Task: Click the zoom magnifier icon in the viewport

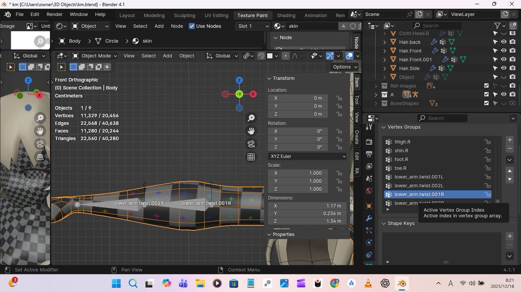Action: click(x=251, y=118)
